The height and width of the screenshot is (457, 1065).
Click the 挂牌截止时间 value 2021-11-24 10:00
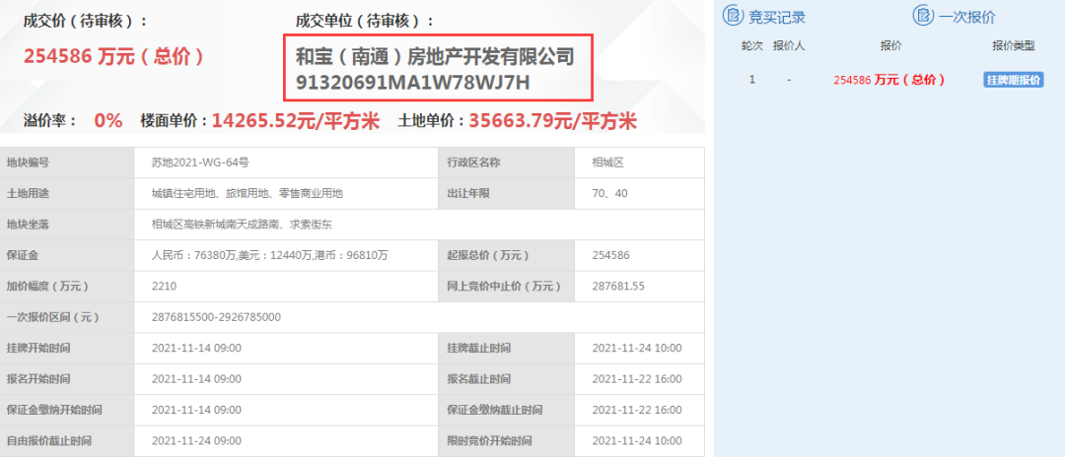637,349
